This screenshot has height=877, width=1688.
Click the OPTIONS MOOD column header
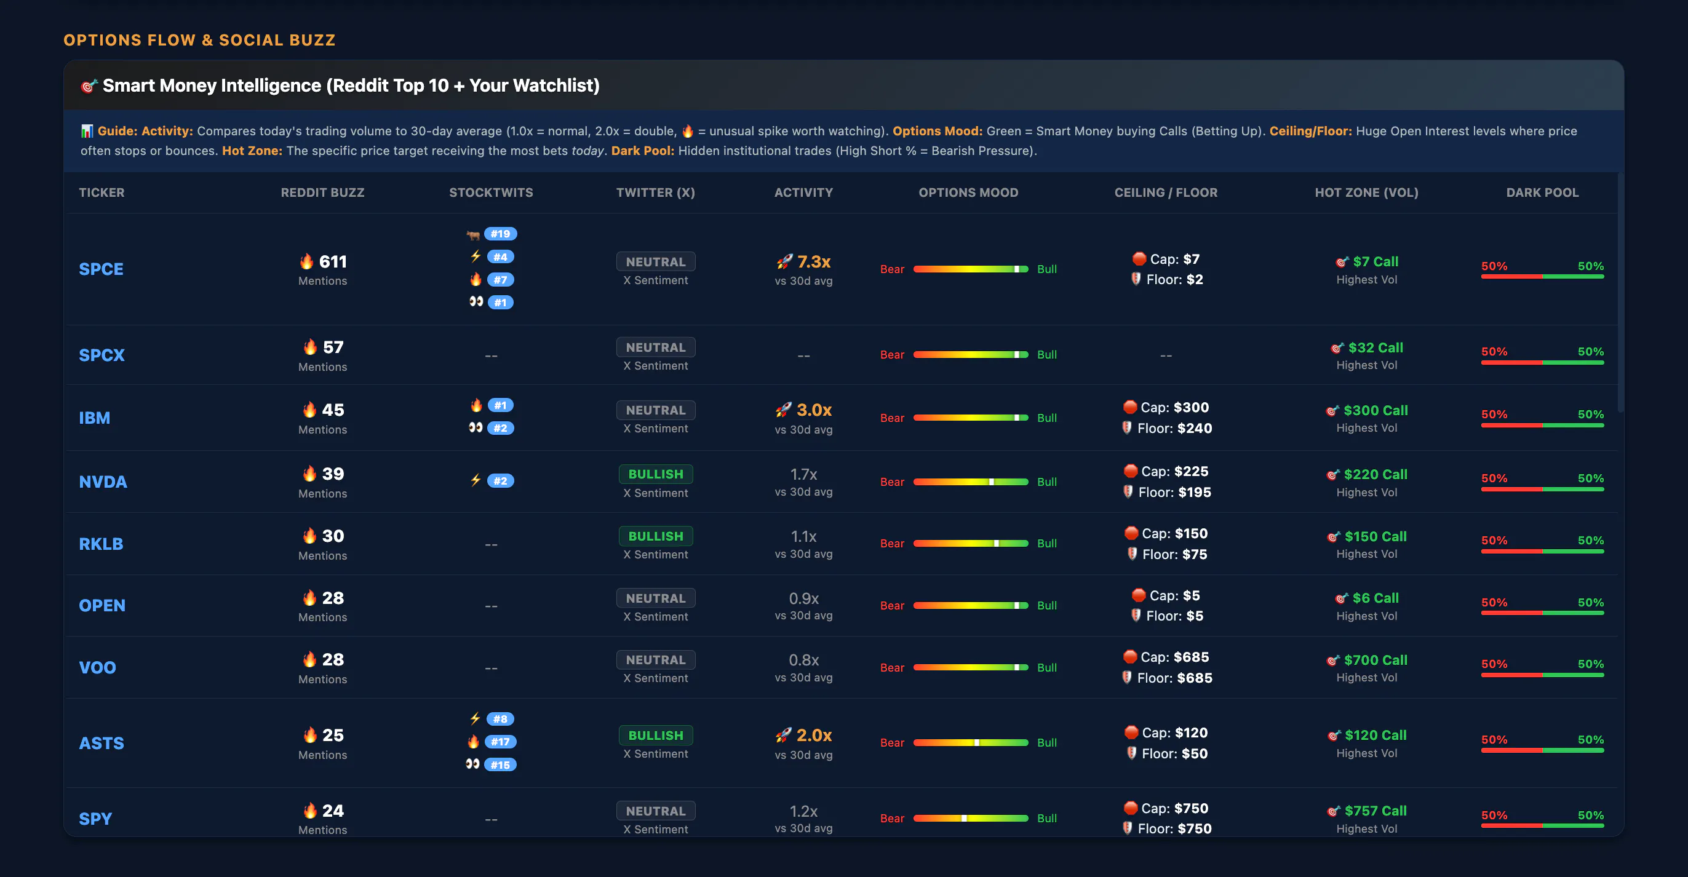968,192
